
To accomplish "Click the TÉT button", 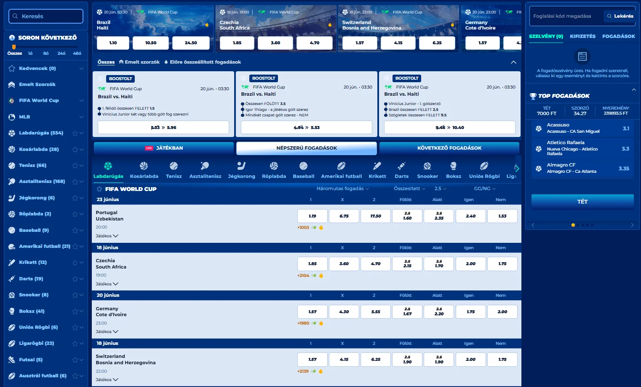I will coord(582,202).
